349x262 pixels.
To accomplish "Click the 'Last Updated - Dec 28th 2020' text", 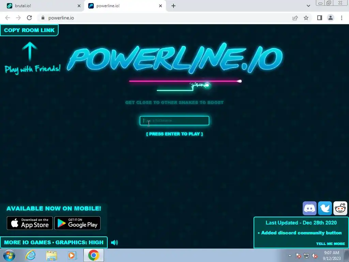I will (301, 223).
